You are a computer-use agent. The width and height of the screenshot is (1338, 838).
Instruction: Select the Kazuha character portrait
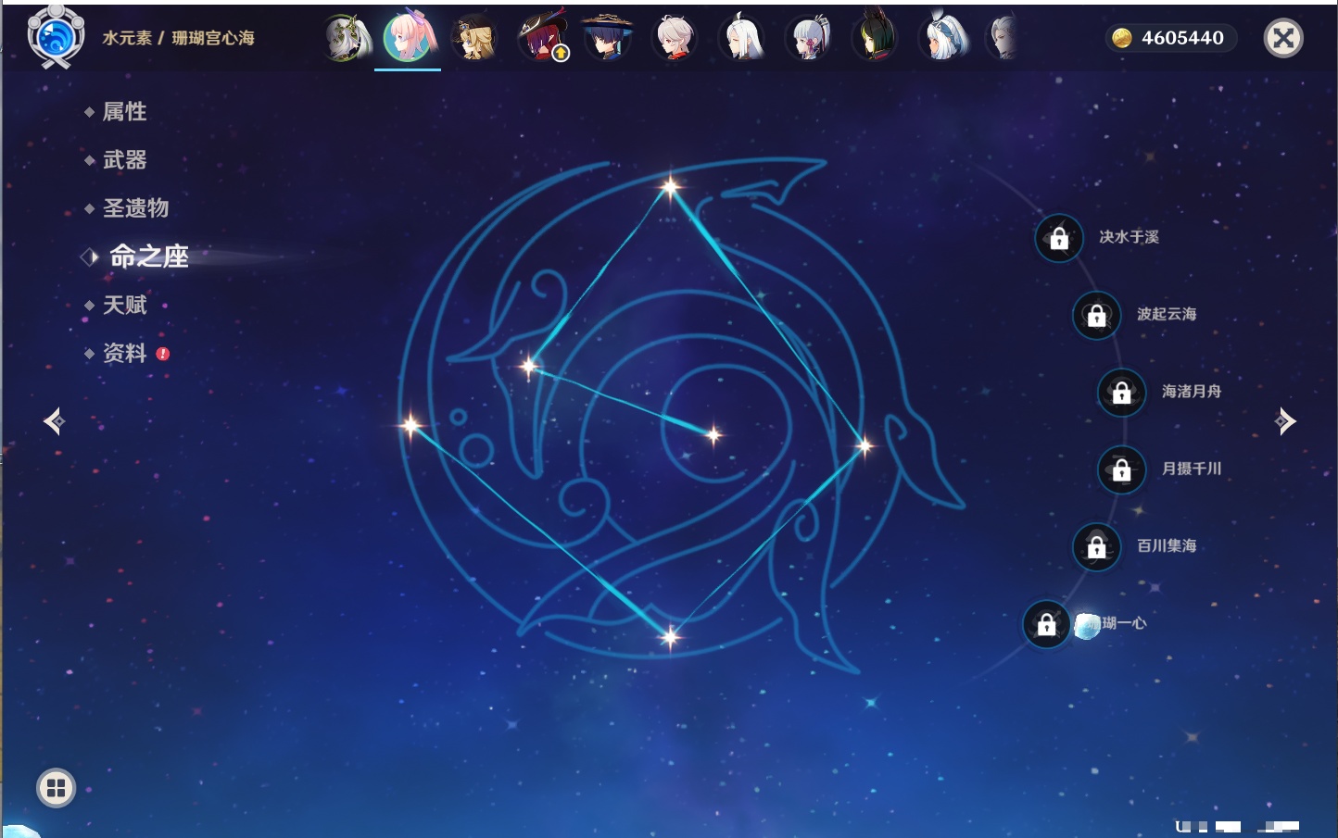[x=675, y=38]
